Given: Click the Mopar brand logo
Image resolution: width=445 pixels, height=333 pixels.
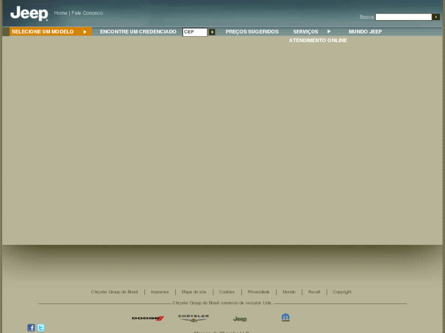Looking at the screenshot, I should pos(285,317).
